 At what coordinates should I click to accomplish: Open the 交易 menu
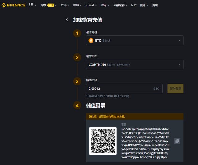coord(77,5)
